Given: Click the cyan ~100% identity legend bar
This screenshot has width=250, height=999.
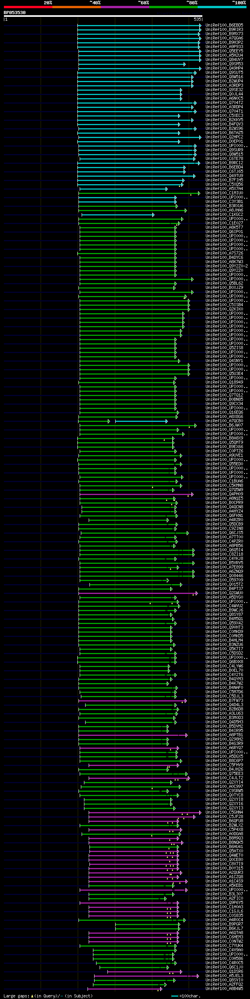Looking at the screenshot, I should pos(221,7).
